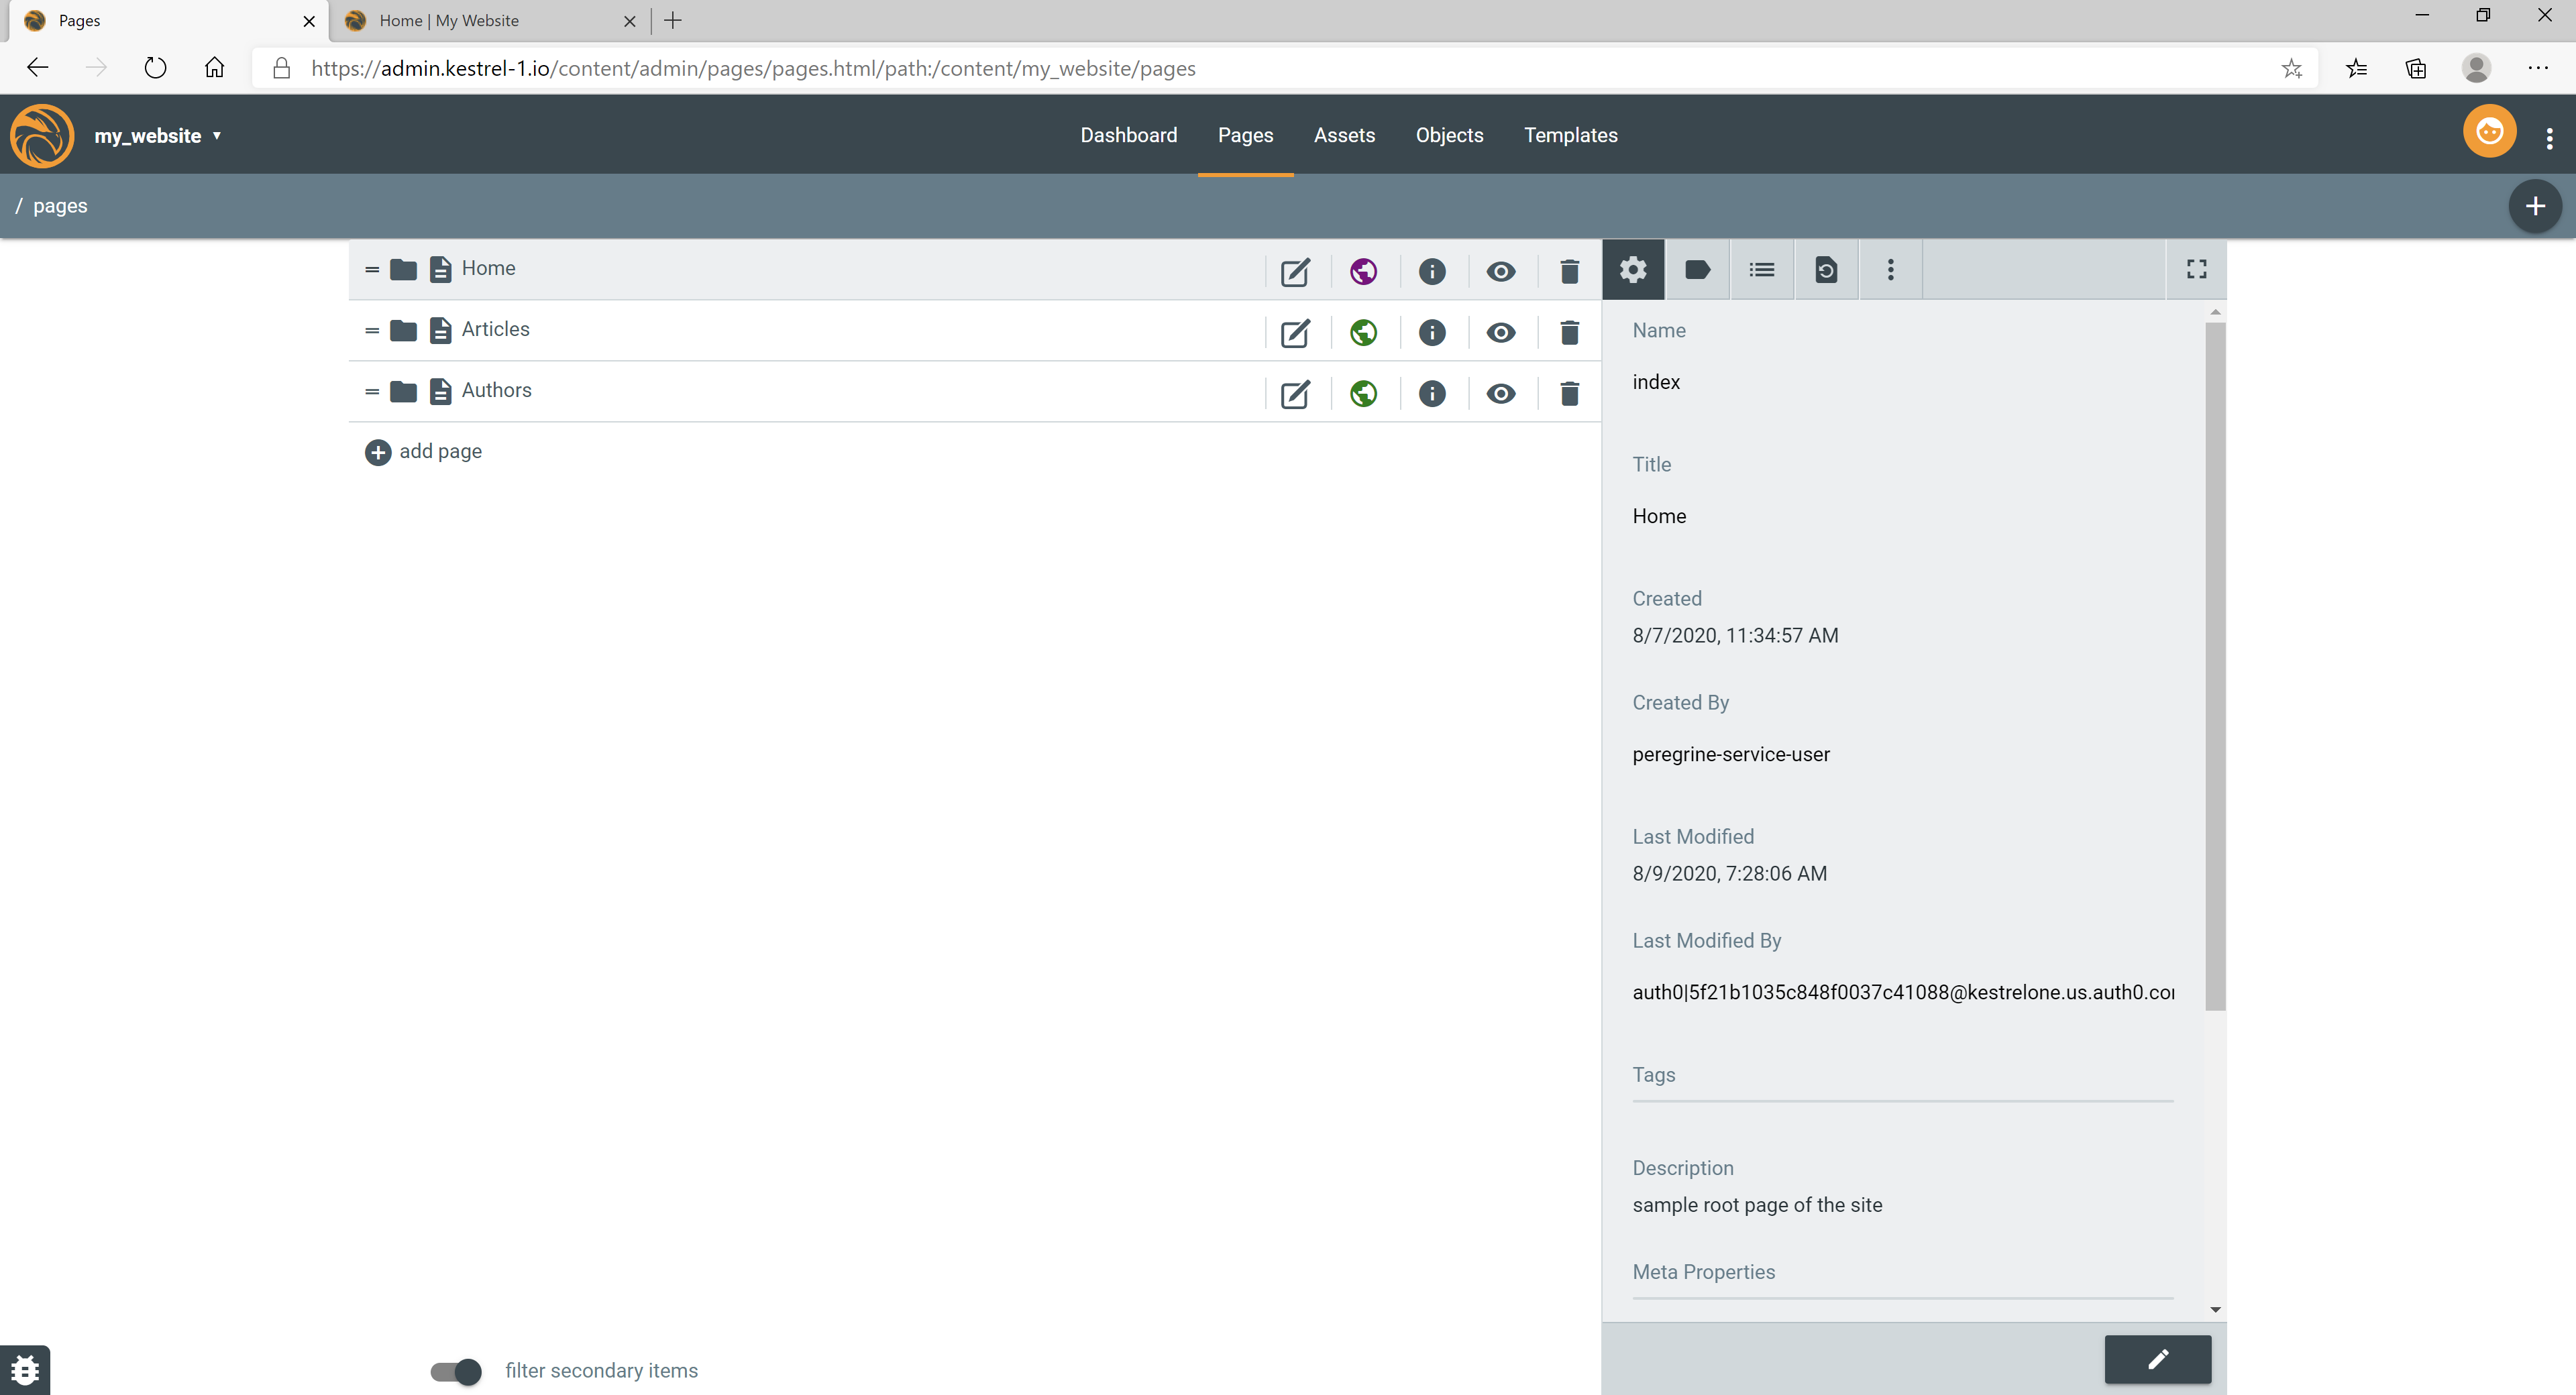Image resolution: width=2576 pixels, height=1395 pixels.
Task: Switch to the Assets tab
Action: tap(1343, 135)
